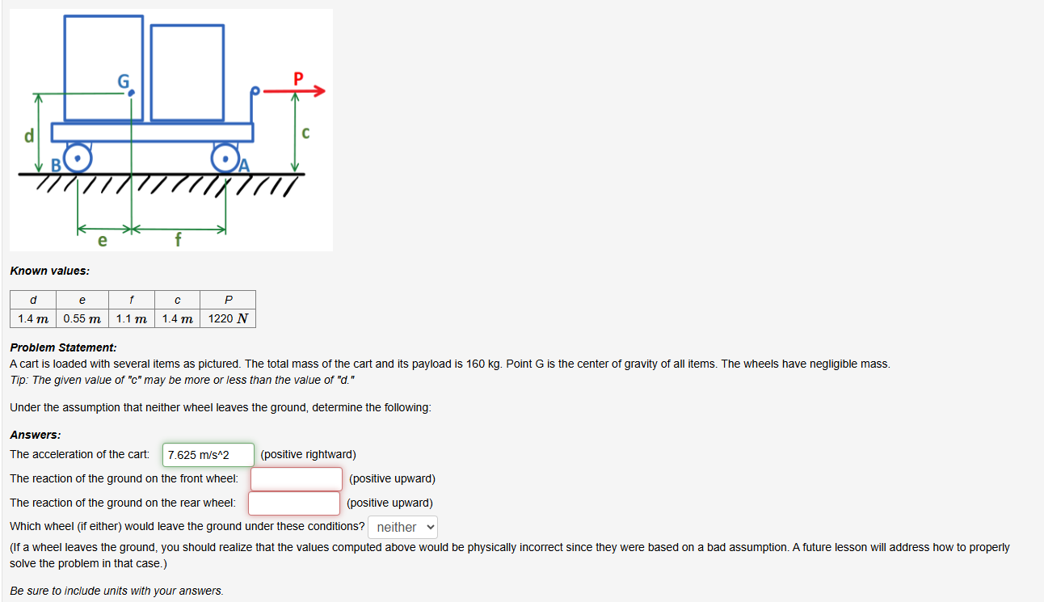
Task: Click the dimension label d on the diagram
Action: (28, 134)
